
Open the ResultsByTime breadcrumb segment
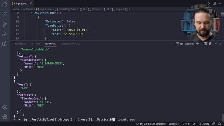65,9
